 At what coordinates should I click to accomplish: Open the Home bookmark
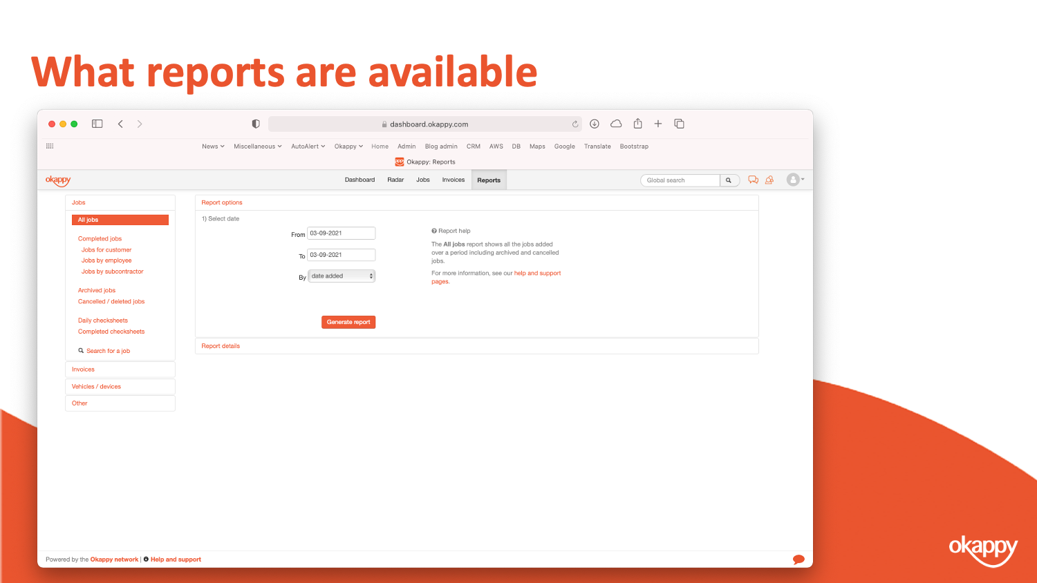tap(380, 146)
